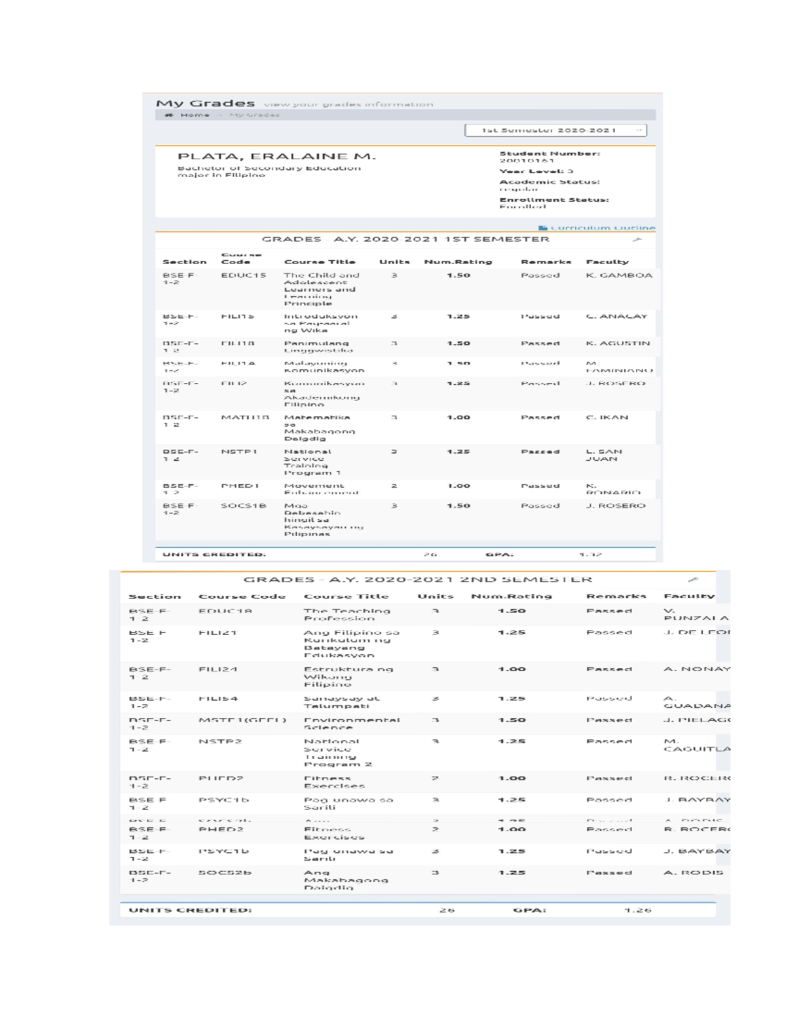Go to Home via breadcrumb text link

[x=195, y=115]
